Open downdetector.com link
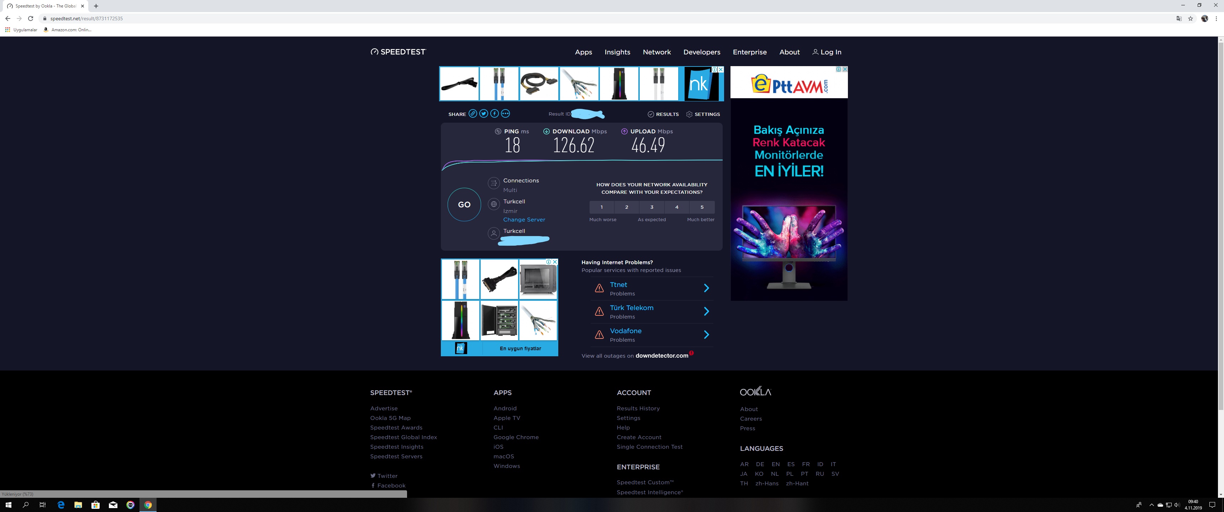This screenshot has height=512, width=1224. click(x=661, y=356)
